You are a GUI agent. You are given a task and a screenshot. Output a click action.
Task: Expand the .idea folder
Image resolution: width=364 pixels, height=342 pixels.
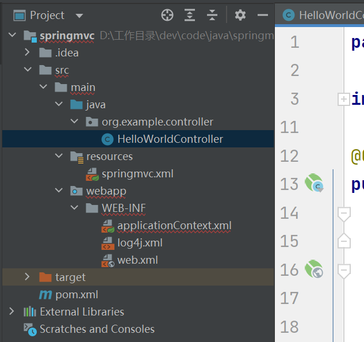coord(27,52)
